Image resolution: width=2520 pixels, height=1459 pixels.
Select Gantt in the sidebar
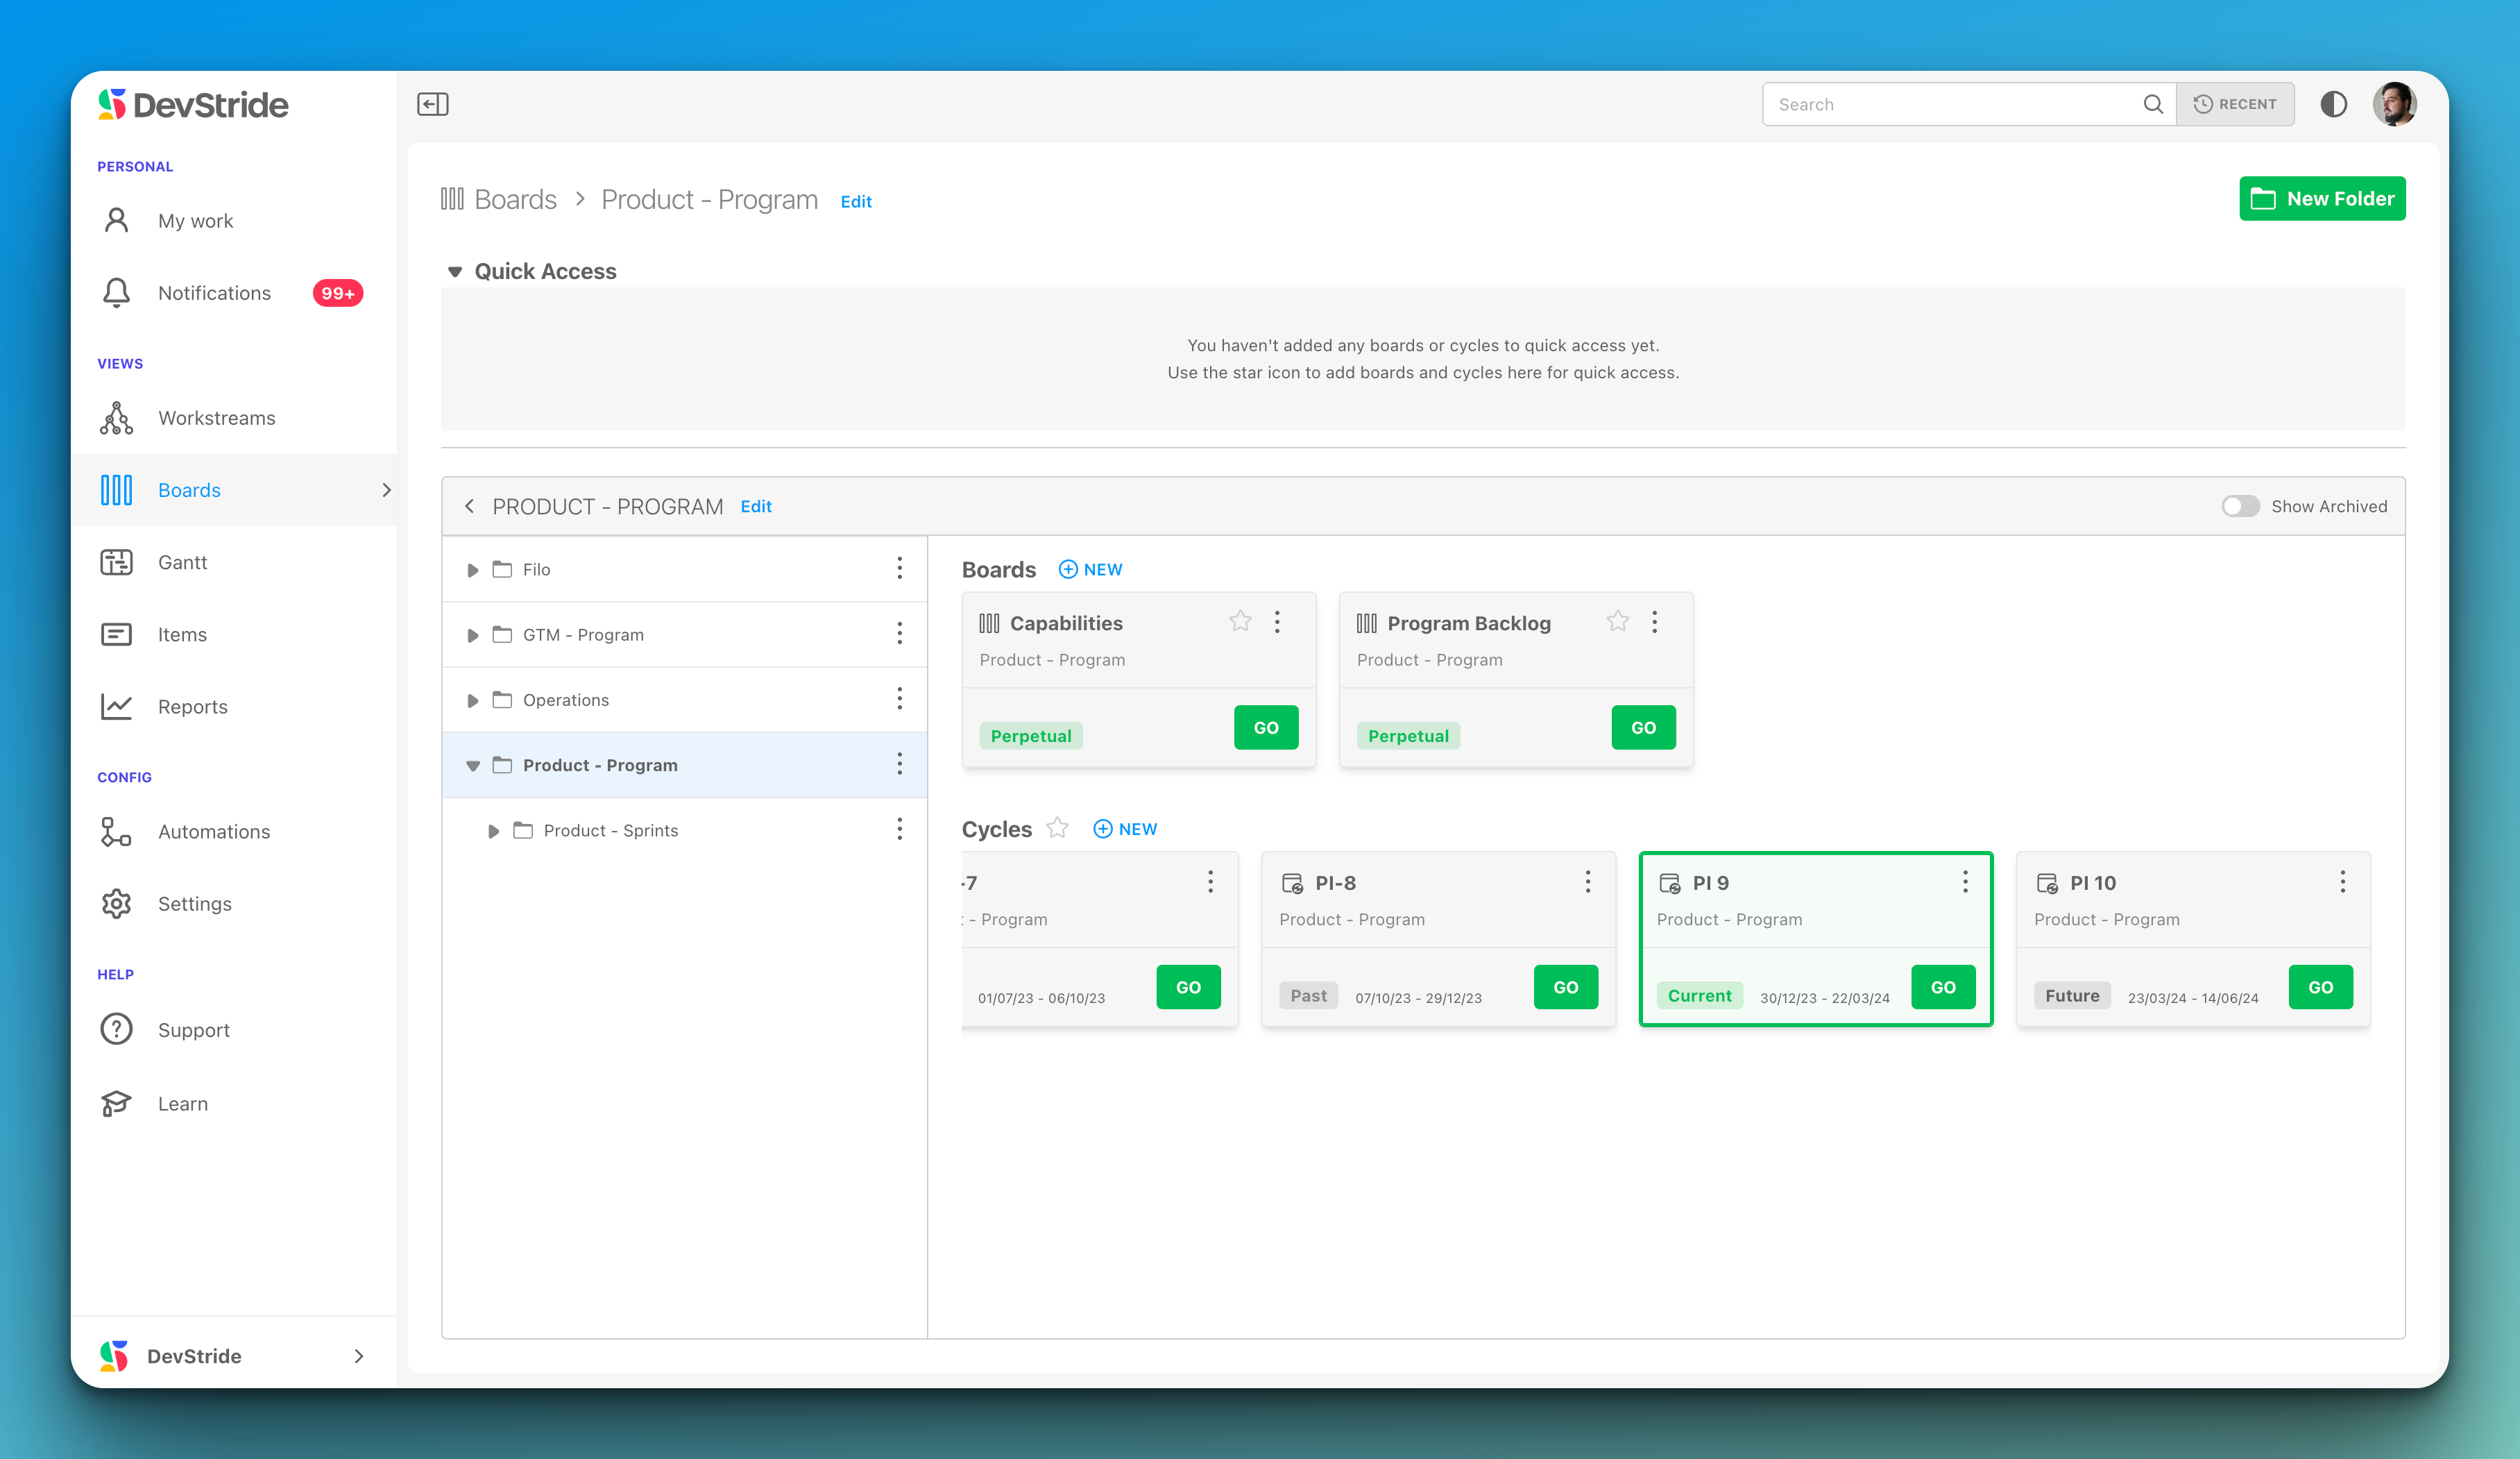coord(235,562)
